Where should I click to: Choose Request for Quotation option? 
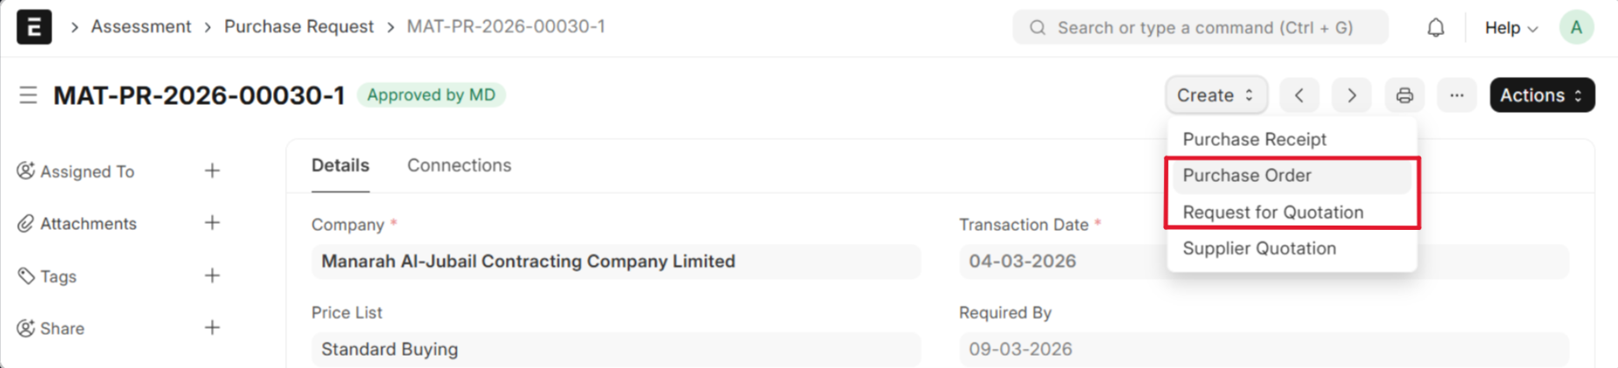point(1272,212)
